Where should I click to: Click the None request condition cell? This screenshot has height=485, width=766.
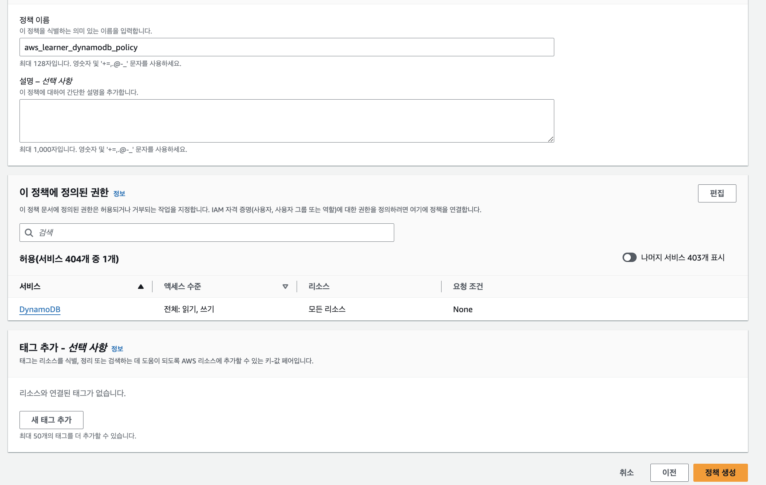pos(463,310)
